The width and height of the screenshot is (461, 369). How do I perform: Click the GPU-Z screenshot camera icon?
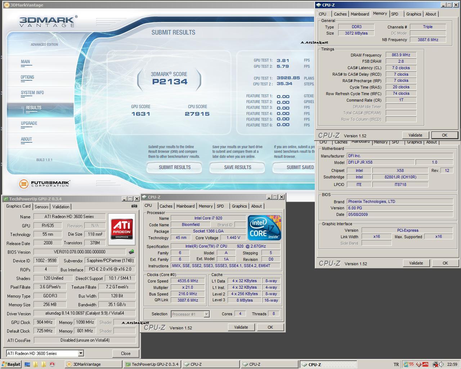134,206
